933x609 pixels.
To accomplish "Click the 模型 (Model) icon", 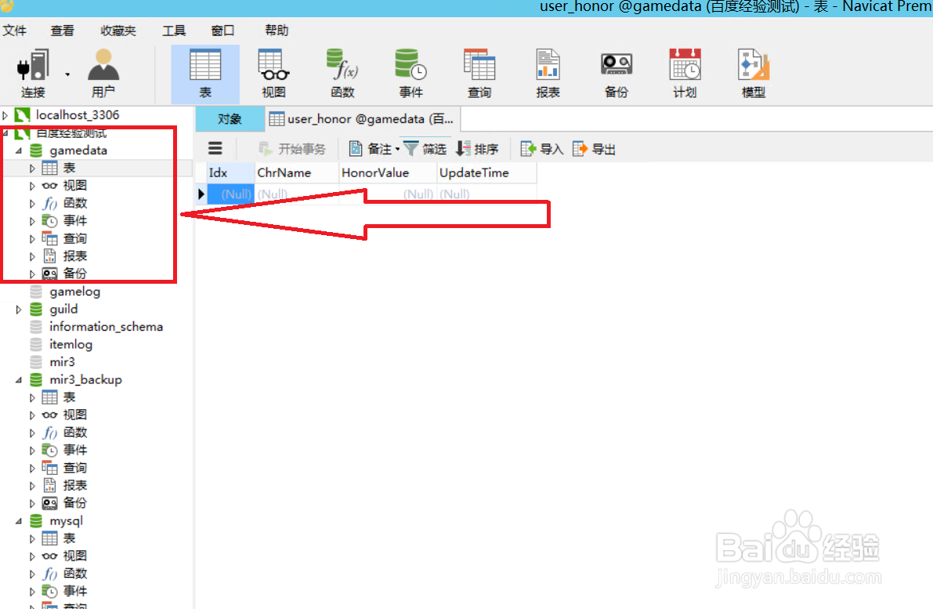I will pyautogui.click(x=752, y=73).
